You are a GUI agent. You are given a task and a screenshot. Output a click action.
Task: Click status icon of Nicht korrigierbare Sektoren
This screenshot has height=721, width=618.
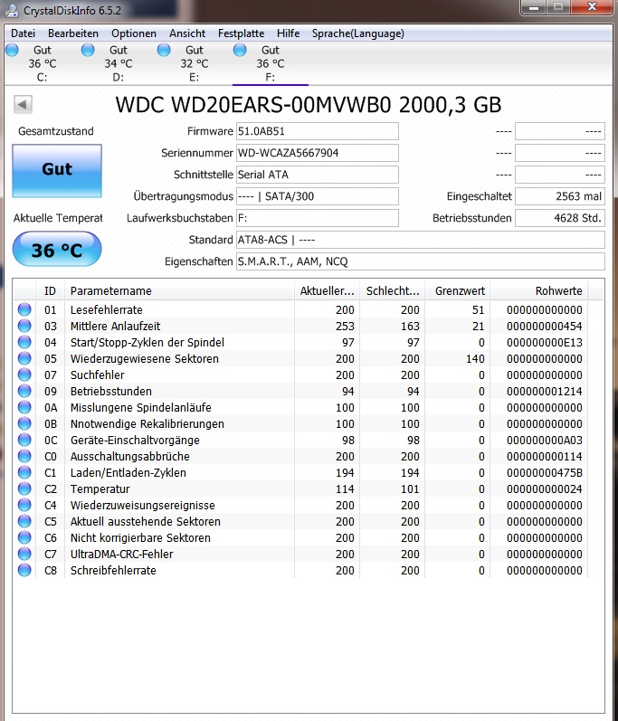(24, 537)
